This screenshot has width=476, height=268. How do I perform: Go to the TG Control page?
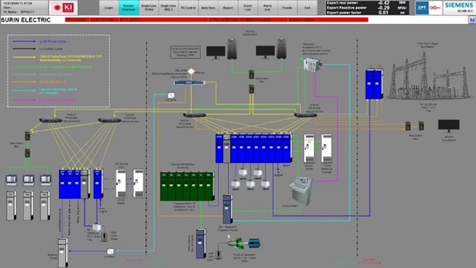point(189,8)
